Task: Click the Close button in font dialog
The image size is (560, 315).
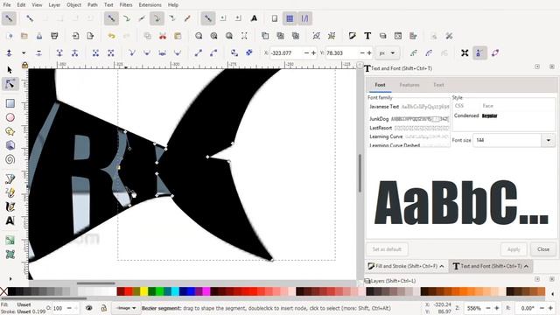Action: coord(543,249)
